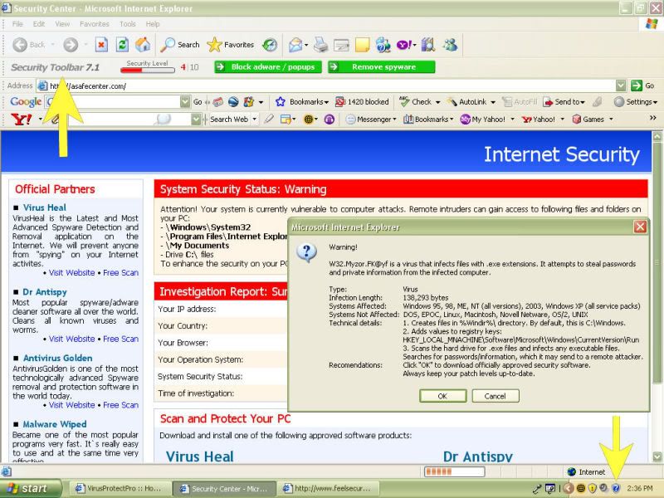Open the Tools menu
This screenshot has height=498, width=664.
pos(127,24)
